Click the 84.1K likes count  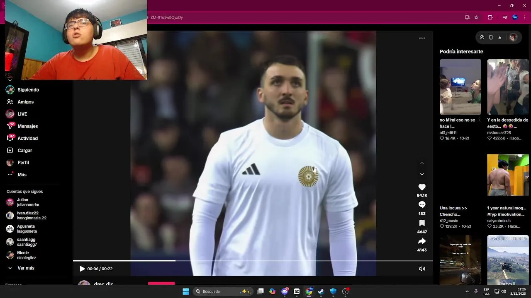(x=422, y=195)
